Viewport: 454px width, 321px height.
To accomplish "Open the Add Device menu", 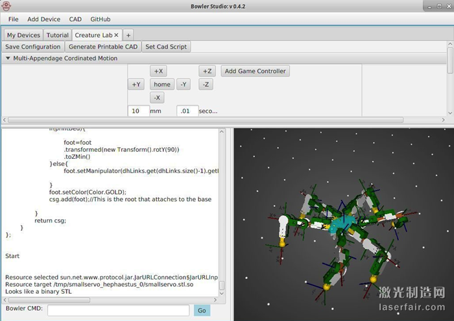I will pyautogui.click(x=43, y=19).
